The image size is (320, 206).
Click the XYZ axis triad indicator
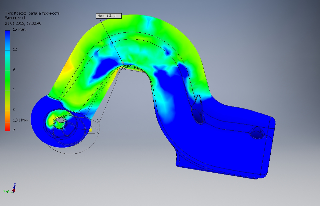tap(10, 188)
